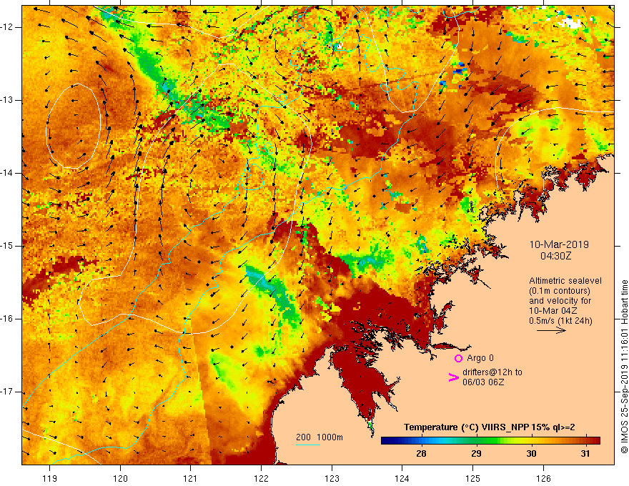
Task: Click the velocity scale reference arrow
Action: (x=552, y=330)
